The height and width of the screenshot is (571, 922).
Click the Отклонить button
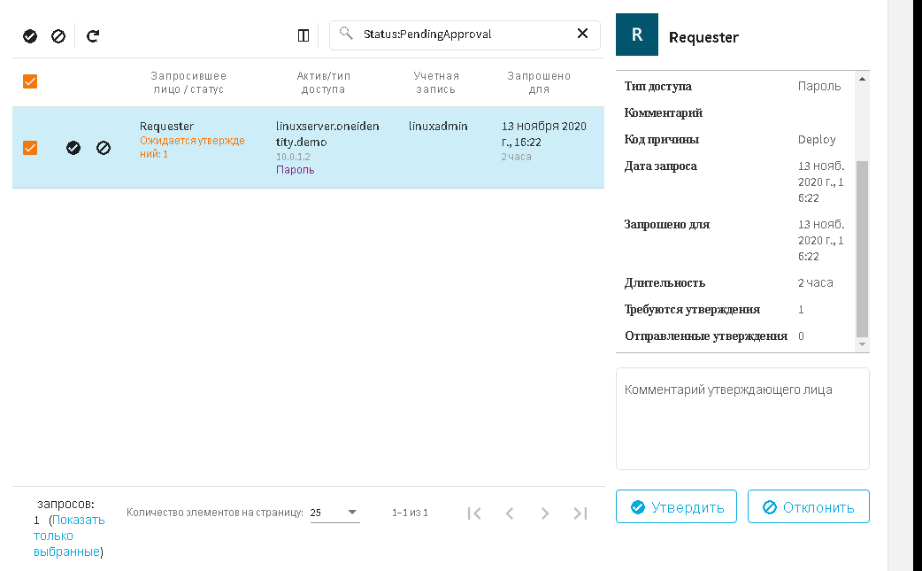[x=808, y=507]
